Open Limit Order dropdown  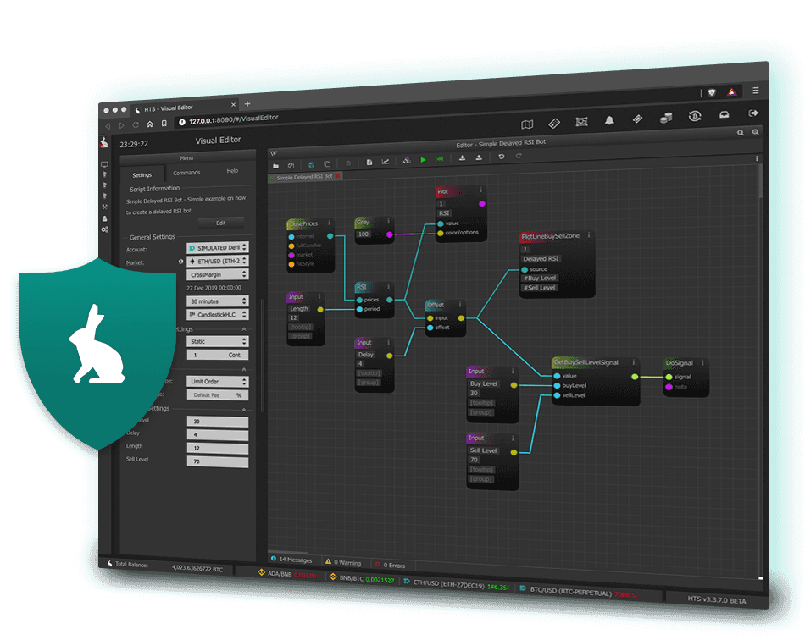pyautogui.click(x=218, y=382)
